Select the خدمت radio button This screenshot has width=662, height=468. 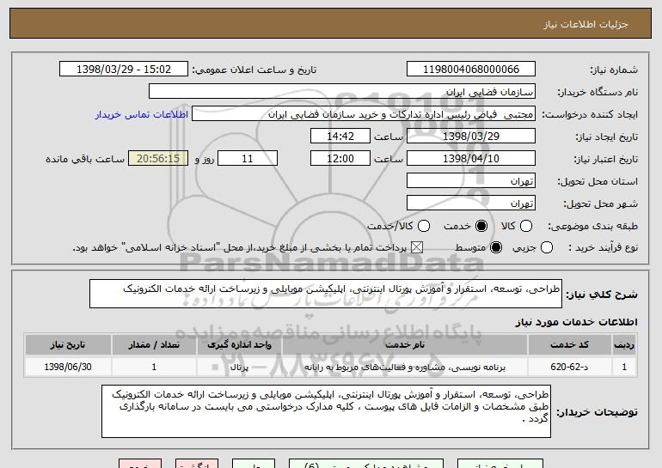[481, 226]
